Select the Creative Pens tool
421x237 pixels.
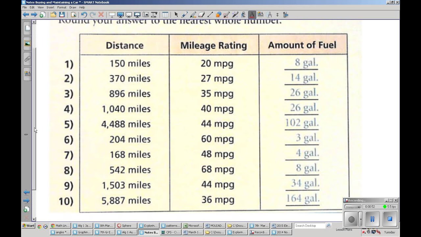193,14
